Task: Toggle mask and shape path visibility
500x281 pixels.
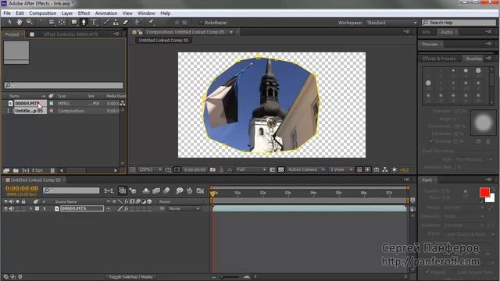Action: (177, 170)
